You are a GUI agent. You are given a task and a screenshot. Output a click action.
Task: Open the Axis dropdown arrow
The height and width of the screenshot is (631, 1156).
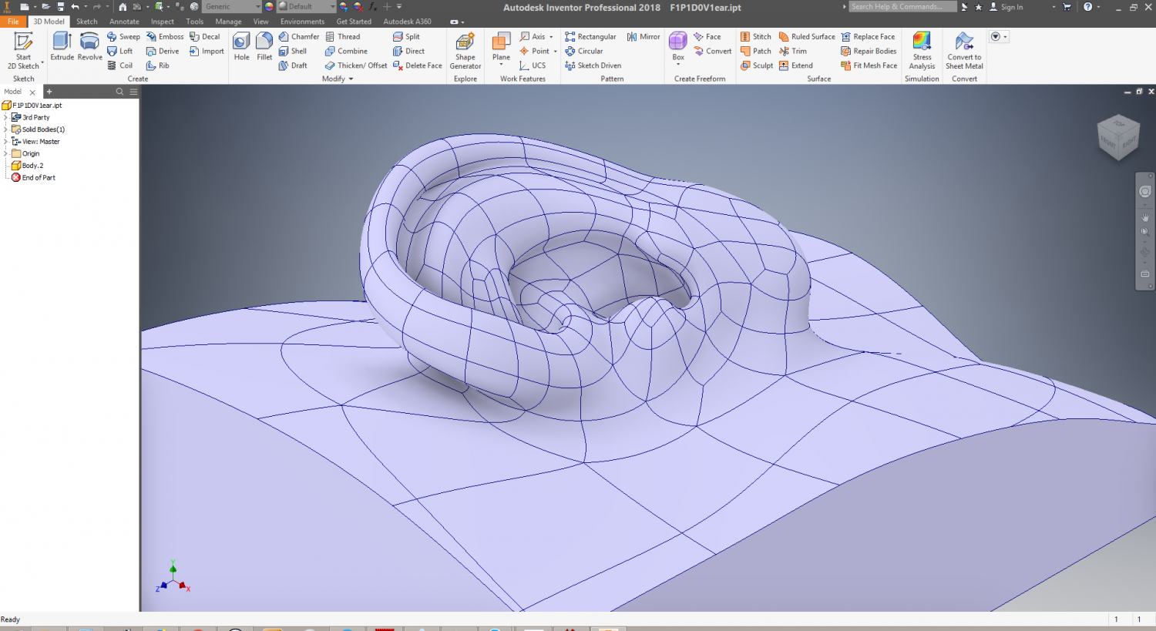(551, 37)
